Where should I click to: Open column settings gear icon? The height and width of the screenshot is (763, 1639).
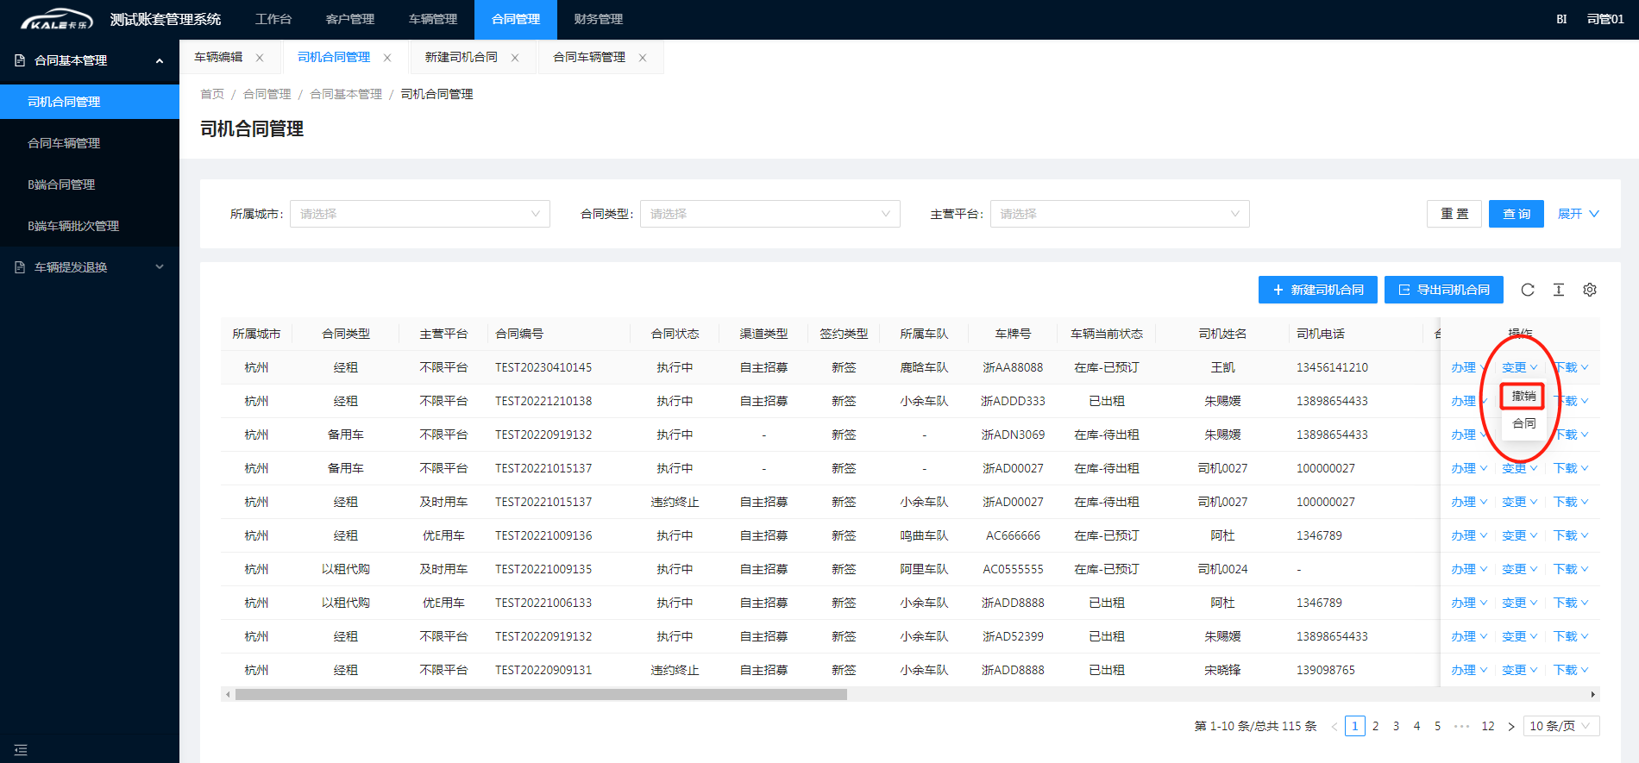point(1589,290)
